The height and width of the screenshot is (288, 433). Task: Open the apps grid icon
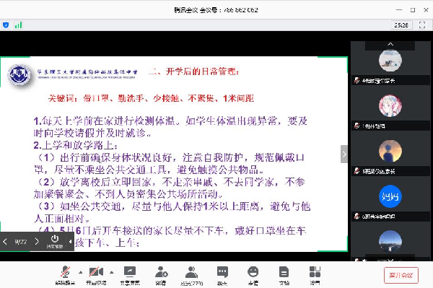[x=315, y=275]
